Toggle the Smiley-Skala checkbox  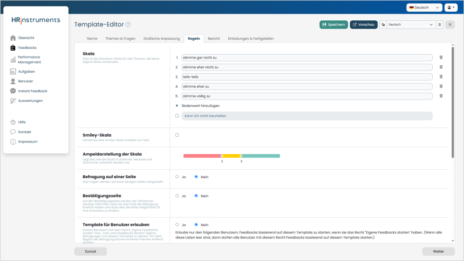177,135
